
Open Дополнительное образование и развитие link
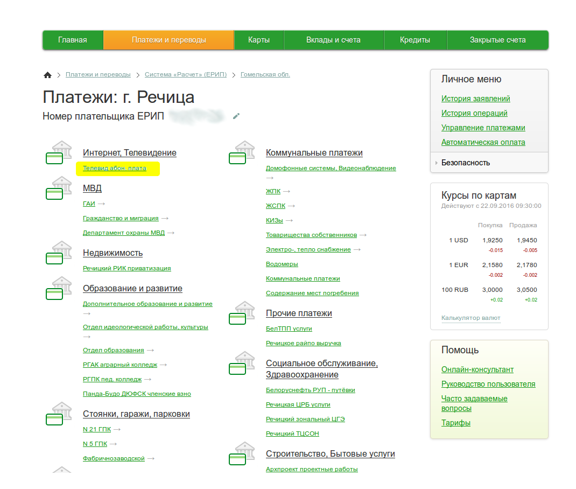pos(147,304)
